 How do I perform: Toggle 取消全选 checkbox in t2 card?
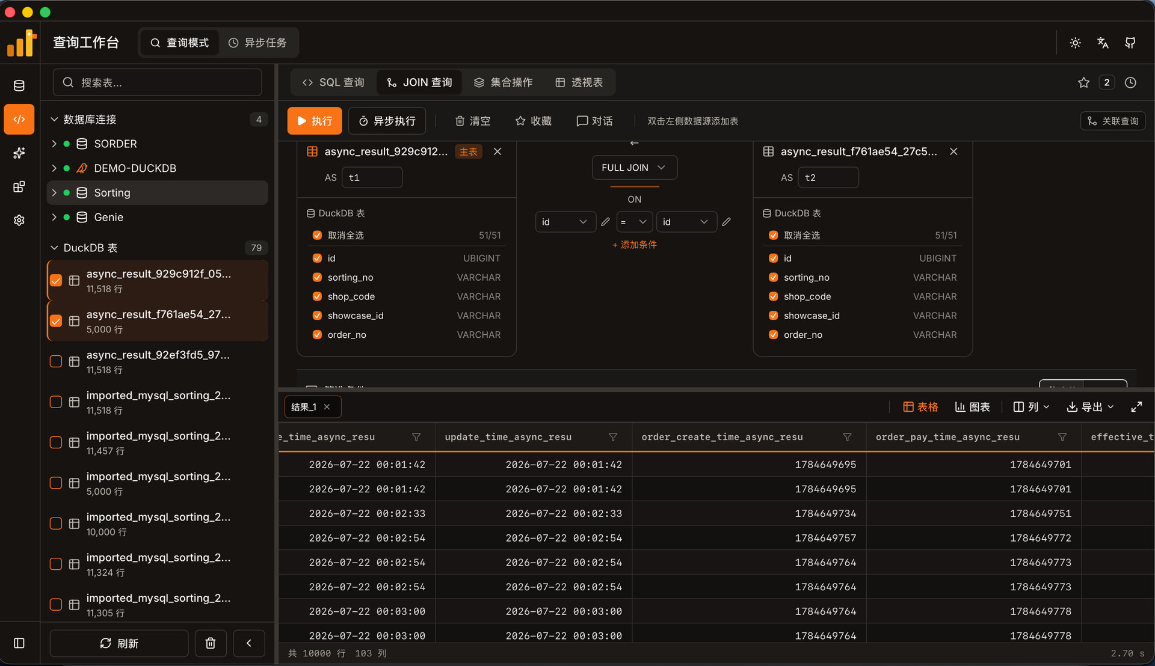774,236
